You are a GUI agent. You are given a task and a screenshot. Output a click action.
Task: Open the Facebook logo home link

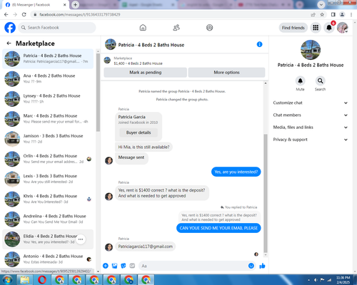coord(10,28)
